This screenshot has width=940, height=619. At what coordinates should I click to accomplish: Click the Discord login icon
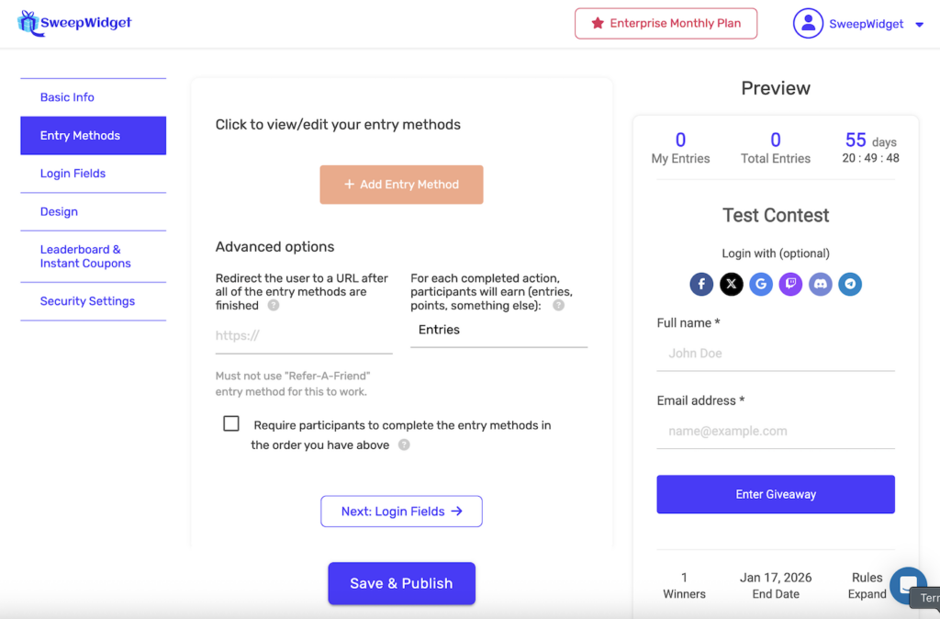click(x=821, y=284)
